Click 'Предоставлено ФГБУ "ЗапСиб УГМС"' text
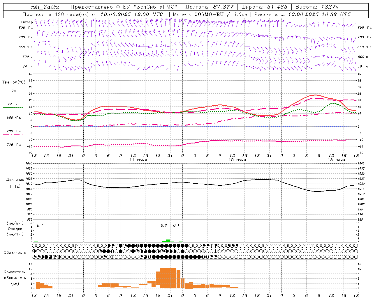Screen dimensions: 373x298 point(124,7)
